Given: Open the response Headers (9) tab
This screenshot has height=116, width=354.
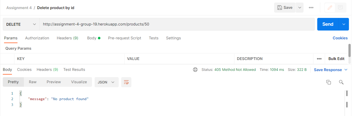Looking at the screenshot, I should [47, 70].
